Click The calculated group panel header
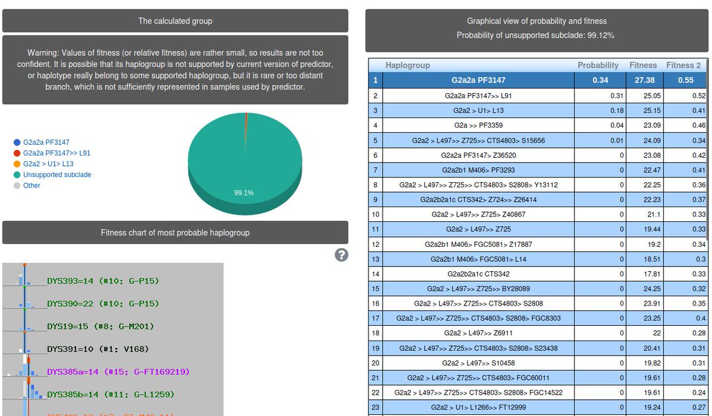Image resolution: width=712 pixels, height=416 pixels. [175, 21]
